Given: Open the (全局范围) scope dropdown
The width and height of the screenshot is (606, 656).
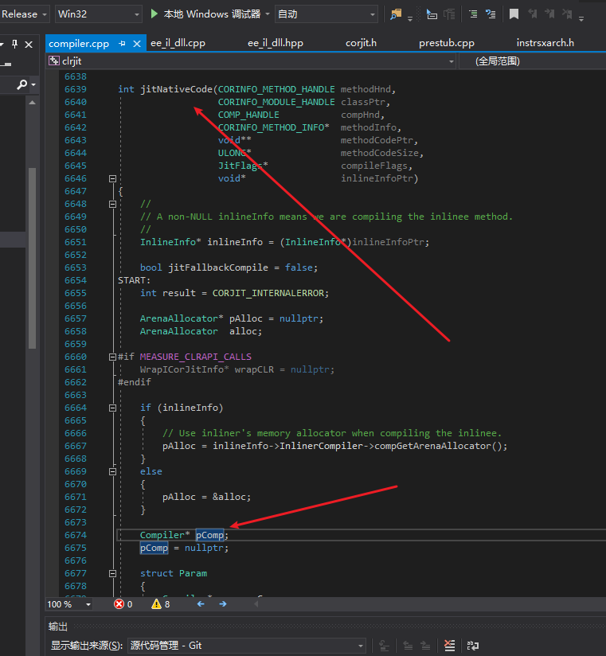Looking at the screenshot, I should (x=533, y=61).
